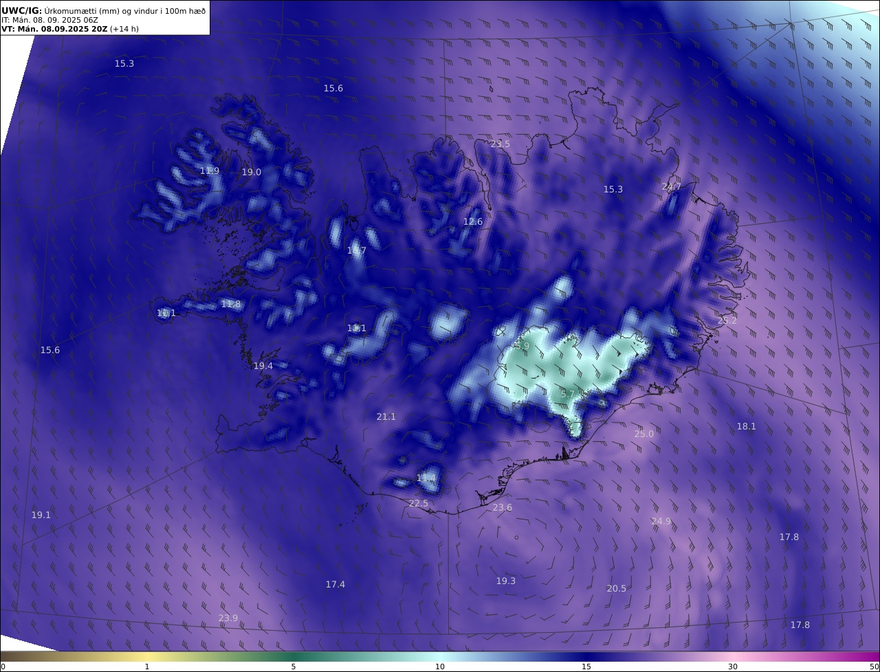The image size is (880, 672).
Task: Click the color scale label 0
Action: [x=3, y=667]
